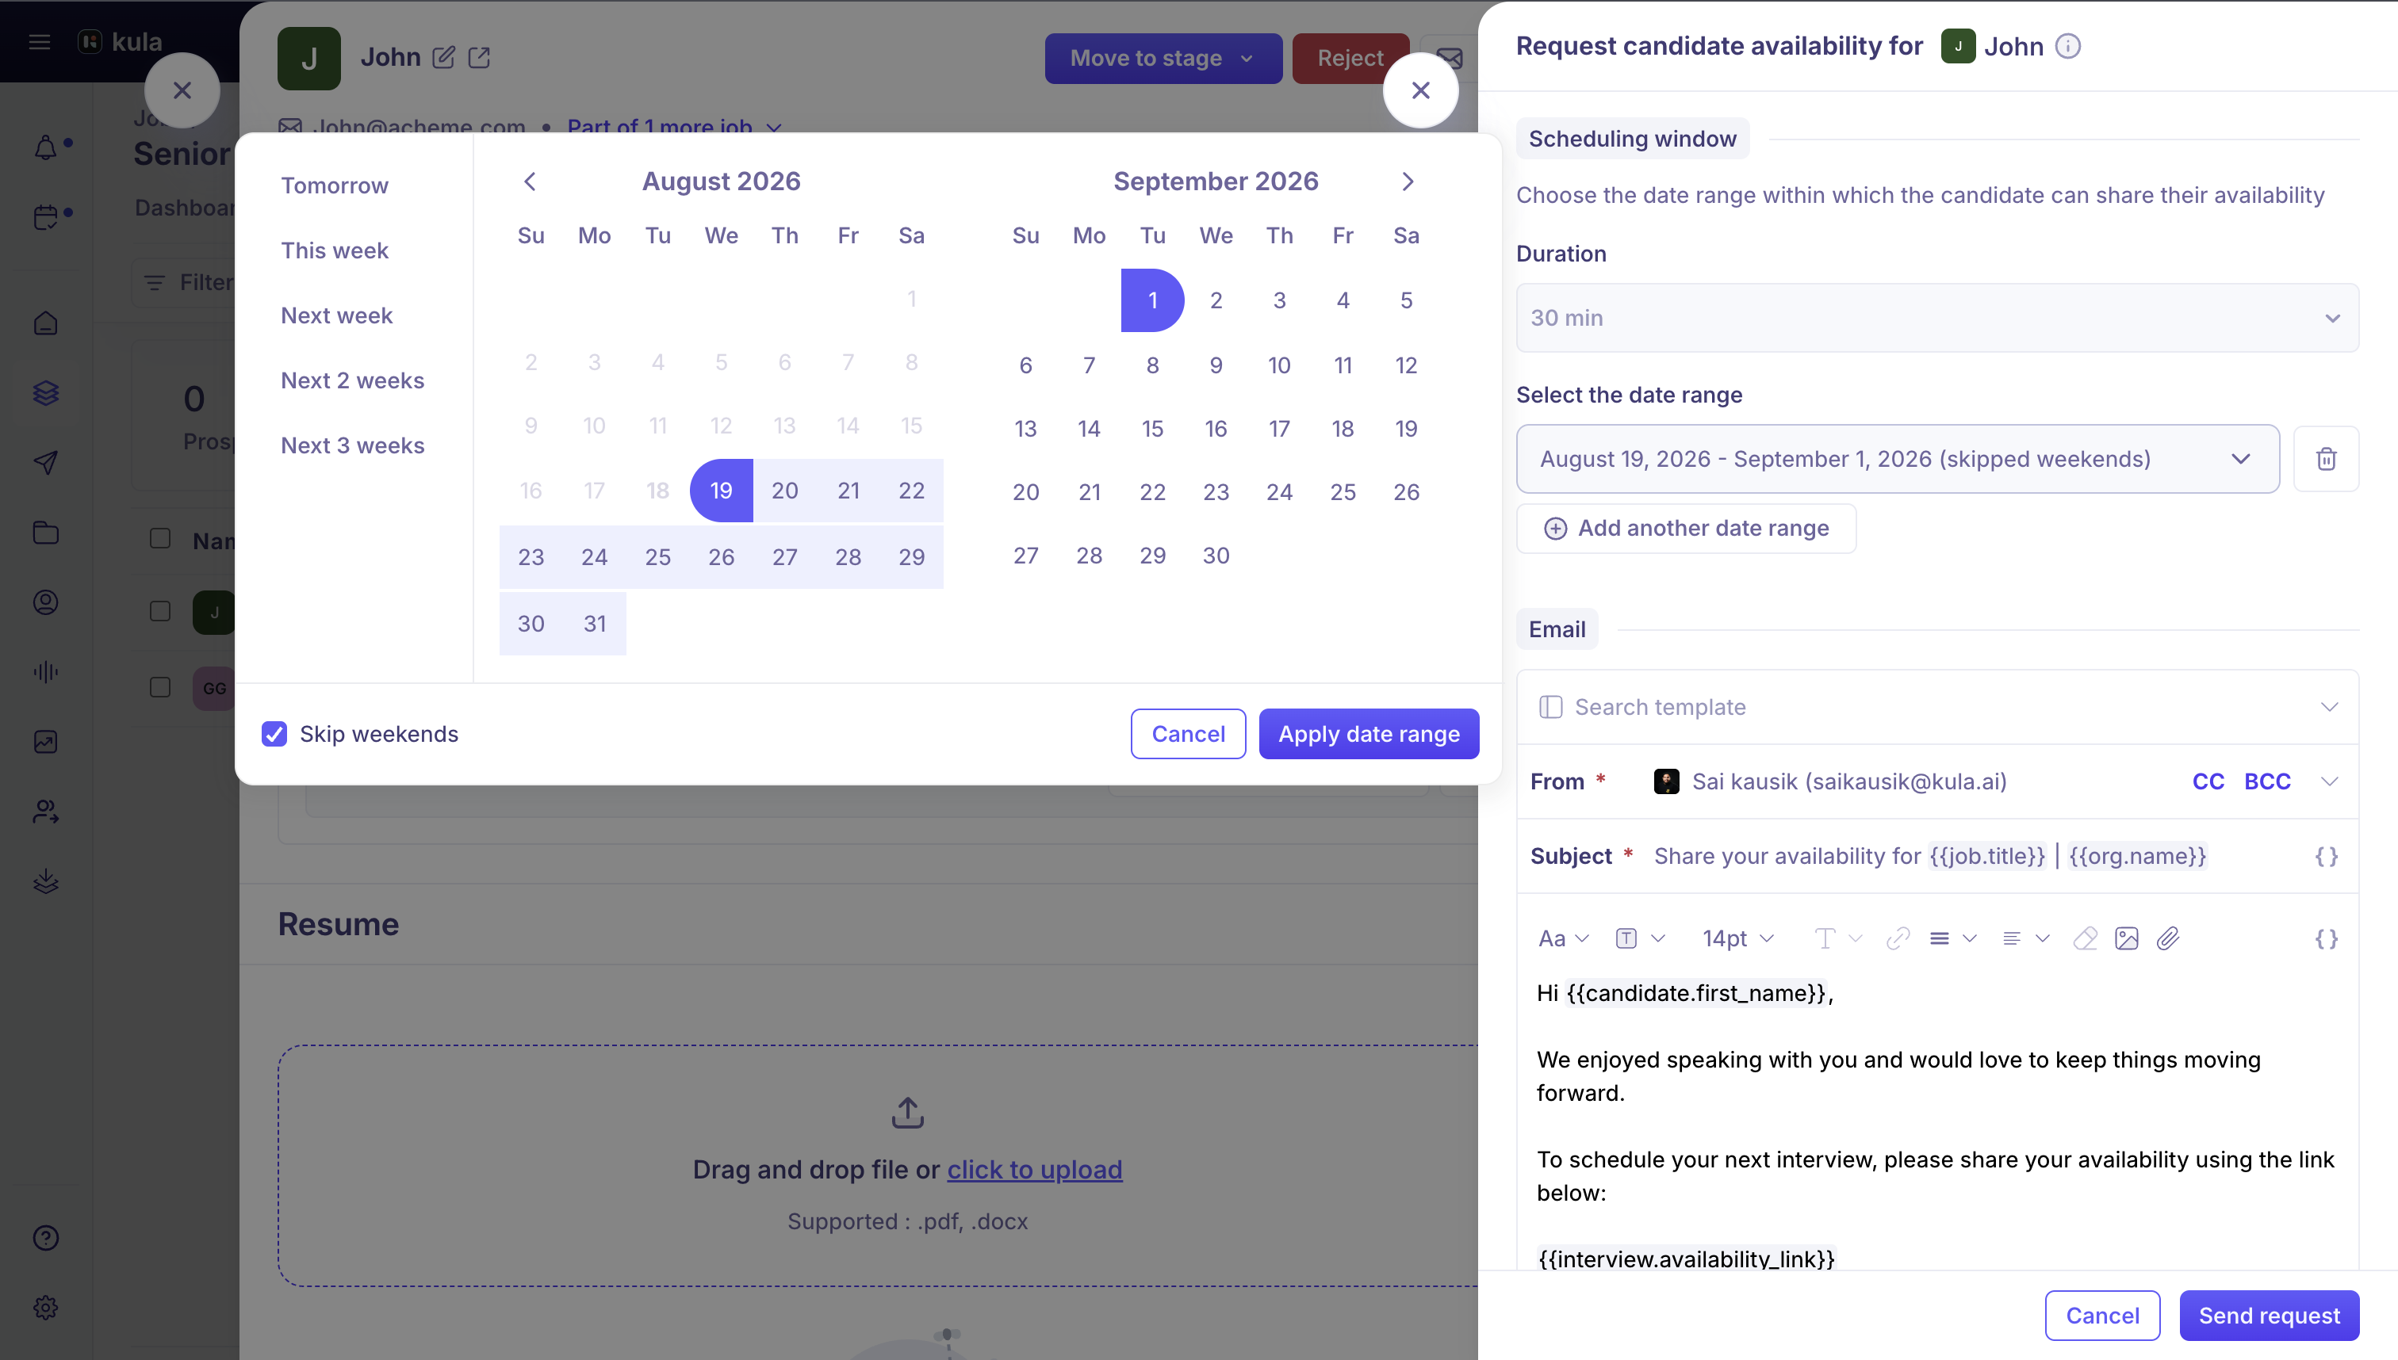Click Apply date range button

pyautogui.click(x=1368, y=734)
